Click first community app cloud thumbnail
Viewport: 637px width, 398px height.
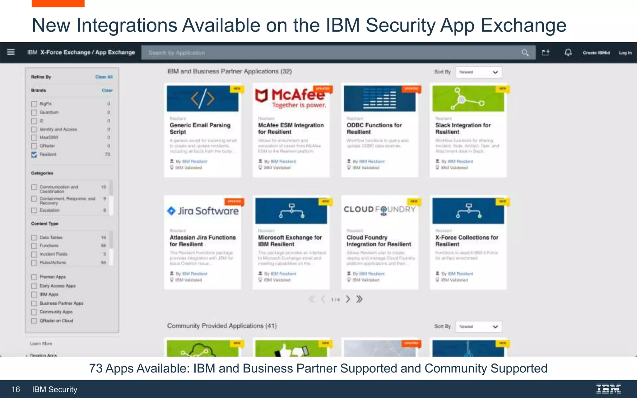[x=202, y=348]
